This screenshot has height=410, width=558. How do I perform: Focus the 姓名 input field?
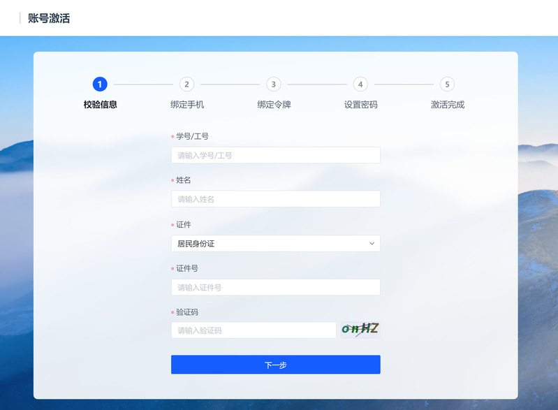tap(275, 199)
